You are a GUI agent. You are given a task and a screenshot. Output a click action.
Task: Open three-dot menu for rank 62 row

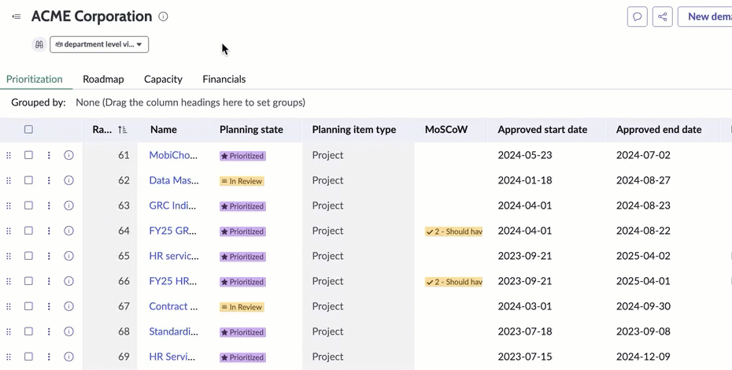pos(49,180)
